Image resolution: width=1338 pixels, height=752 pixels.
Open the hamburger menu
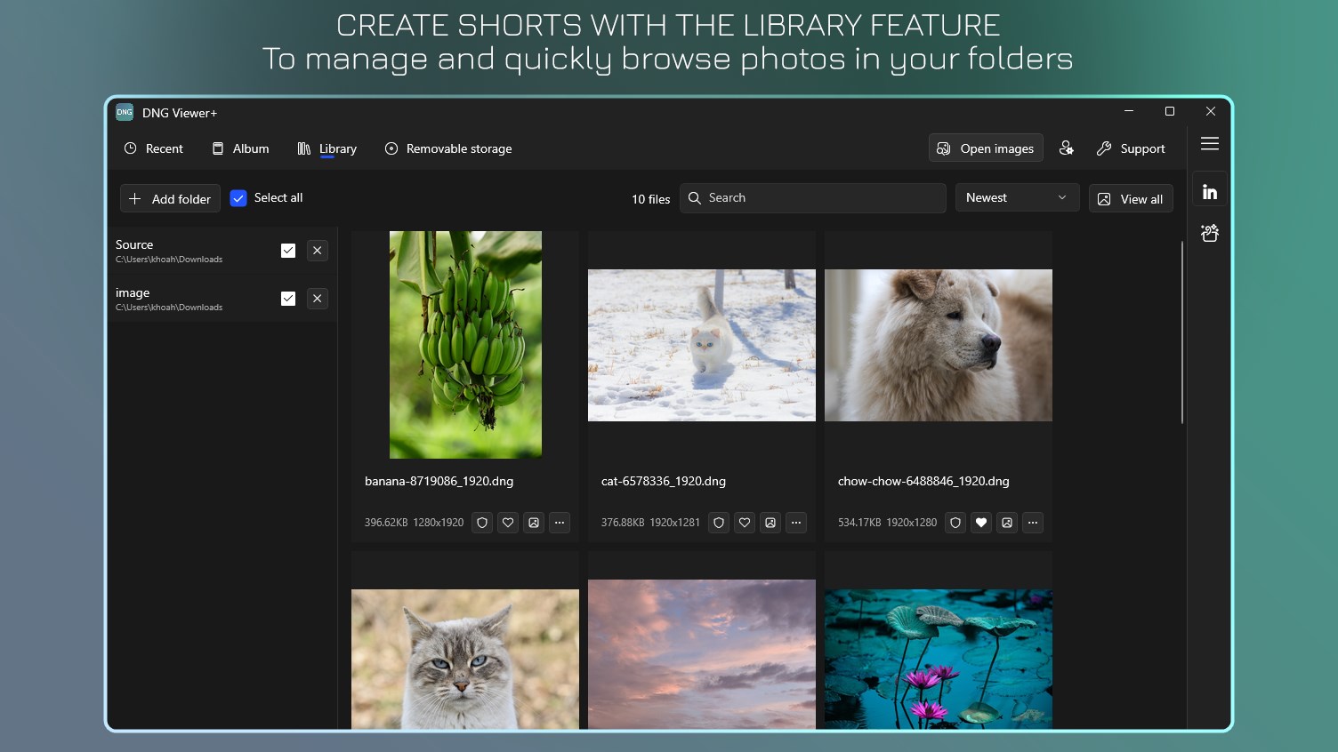[x=1210, y=144]
